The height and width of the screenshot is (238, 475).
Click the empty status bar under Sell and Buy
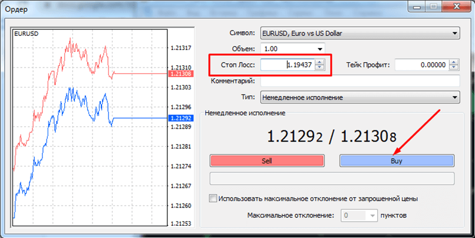332,179
